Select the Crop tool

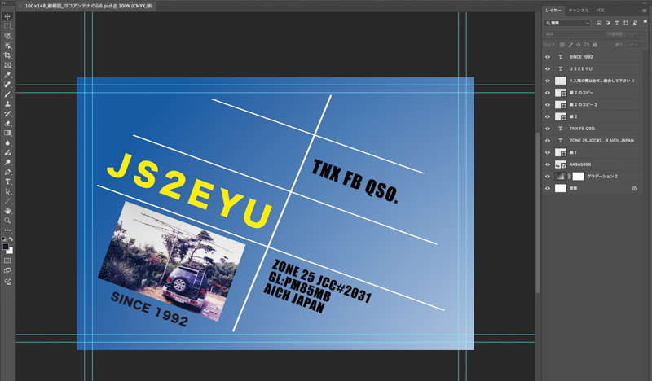(x=7, y=55)
